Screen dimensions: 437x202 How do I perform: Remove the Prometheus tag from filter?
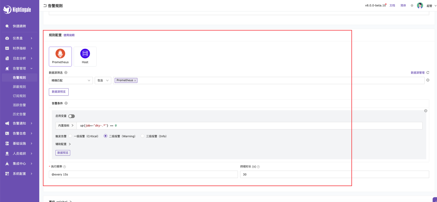point(135,81)
